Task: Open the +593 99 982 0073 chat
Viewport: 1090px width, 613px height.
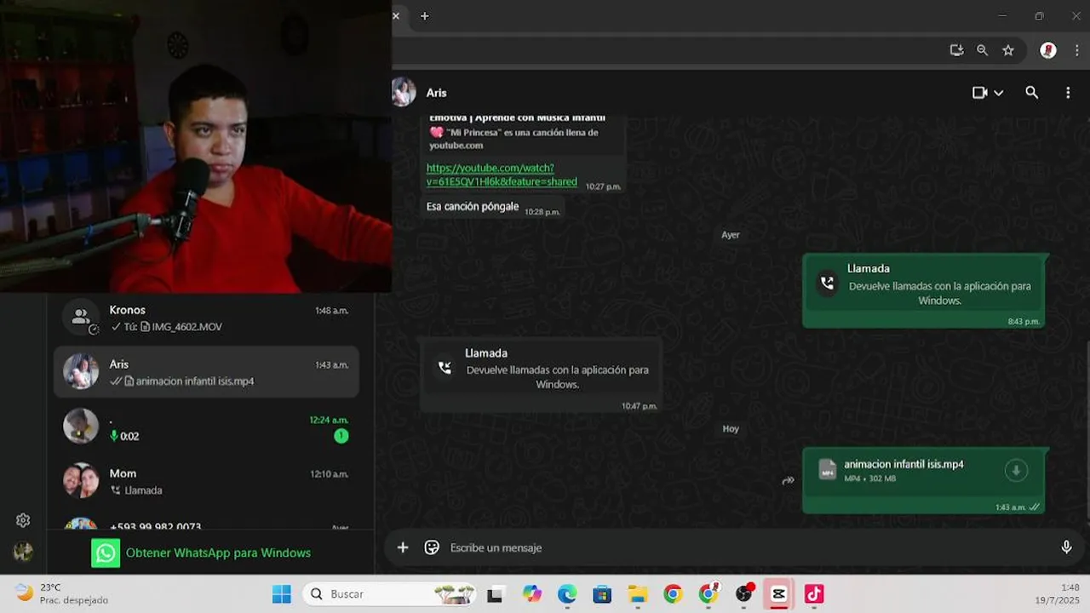Action: coord(206,523)
